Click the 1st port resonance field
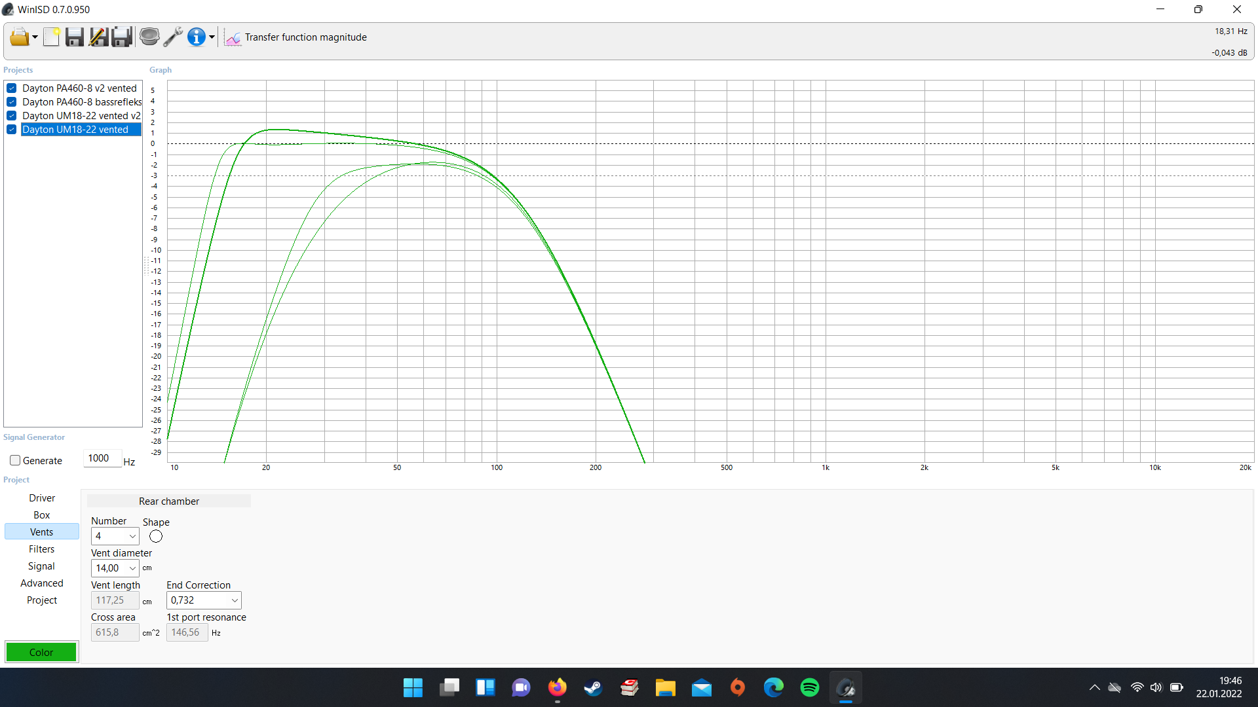Screen dimensions: 1258x707 pos(187,632)
